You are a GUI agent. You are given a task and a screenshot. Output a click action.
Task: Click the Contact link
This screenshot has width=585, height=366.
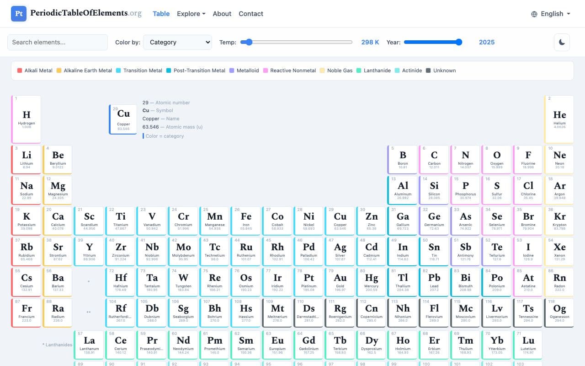pos(251,14)
